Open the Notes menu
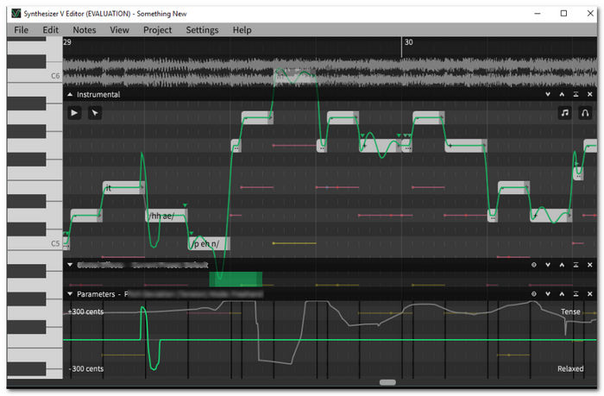 [x=85, y=29]
